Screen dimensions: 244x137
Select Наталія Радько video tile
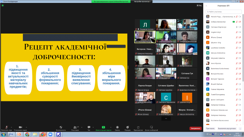tap(166, 25)
